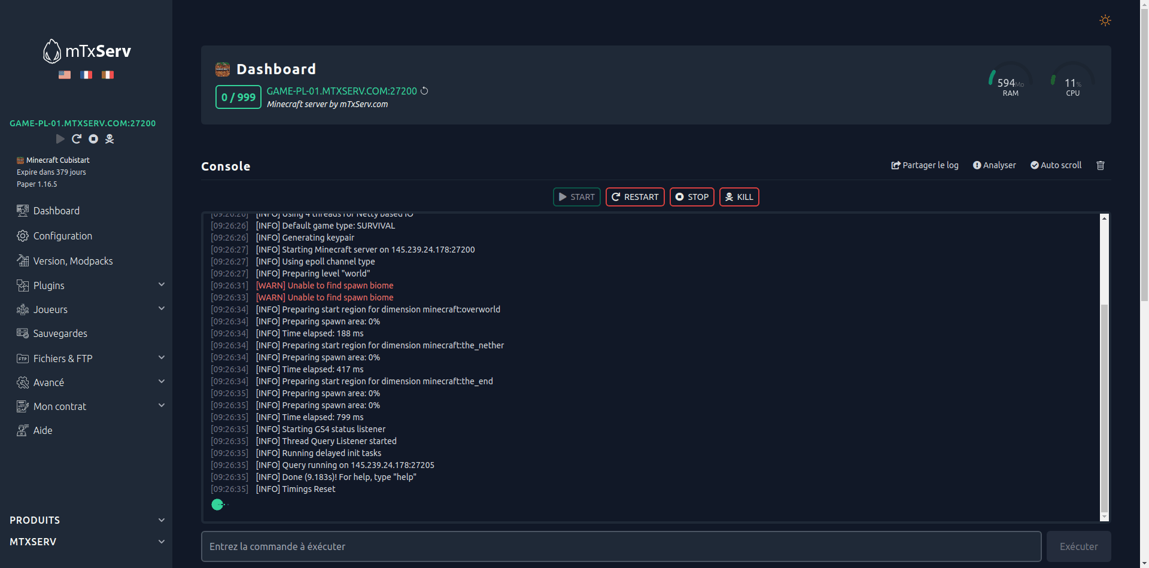Click the command input field
The image size is (1149, 568).
click(x=621, y=546)
